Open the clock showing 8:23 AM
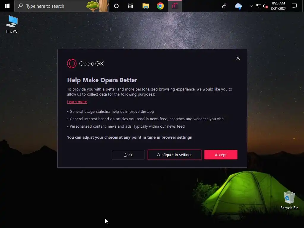 click(278, 6)
